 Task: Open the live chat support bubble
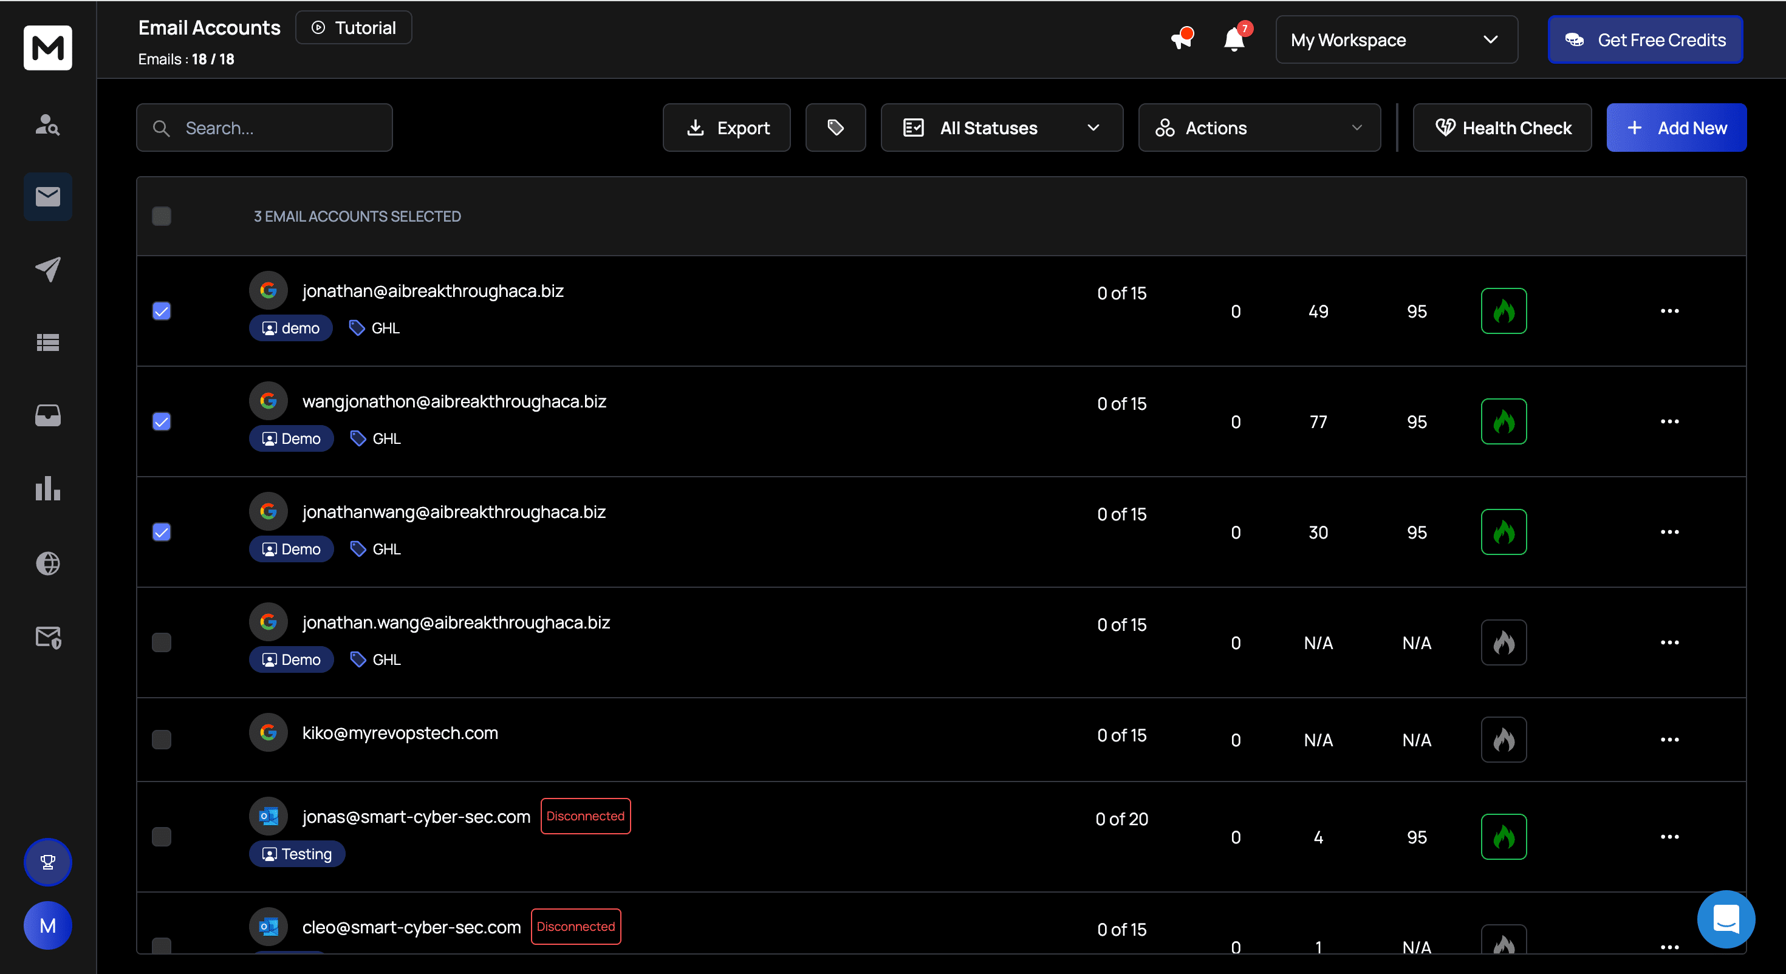(x=1726, y=919)
